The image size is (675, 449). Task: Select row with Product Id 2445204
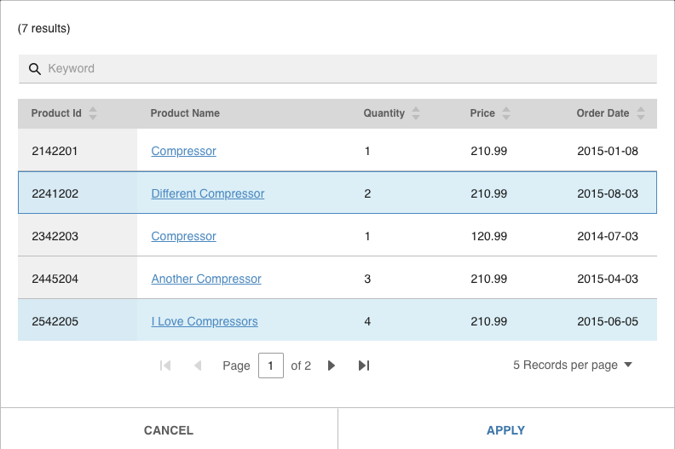click(337, 279)
